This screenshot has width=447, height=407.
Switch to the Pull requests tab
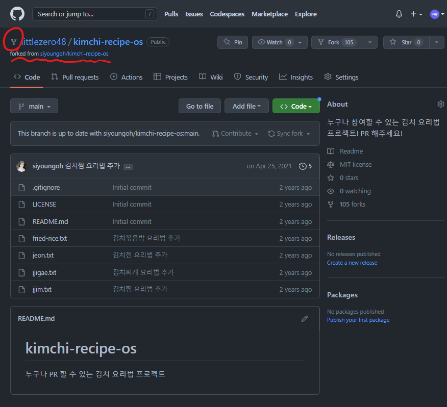[x=75, y=77]
